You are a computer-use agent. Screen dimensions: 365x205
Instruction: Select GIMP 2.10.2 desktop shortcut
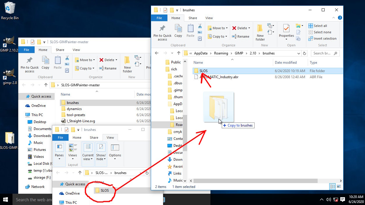(x=9, y=44)
